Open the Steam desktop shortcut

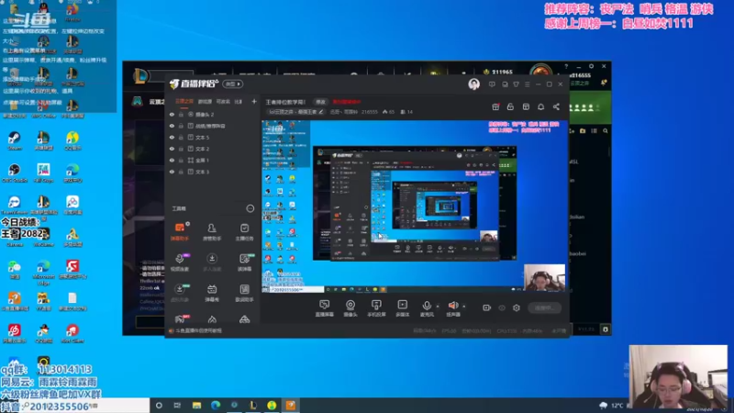coord(14,141)
